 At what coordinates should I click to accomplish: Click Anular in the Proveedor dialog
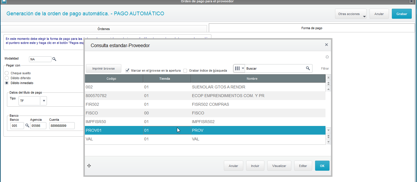(233, 166)
